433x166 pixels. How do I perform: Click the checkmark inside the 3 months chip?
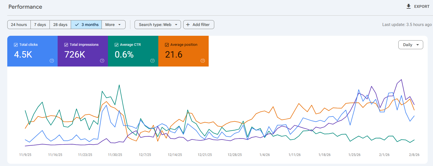pyautogui.click(x=77, y=25)
